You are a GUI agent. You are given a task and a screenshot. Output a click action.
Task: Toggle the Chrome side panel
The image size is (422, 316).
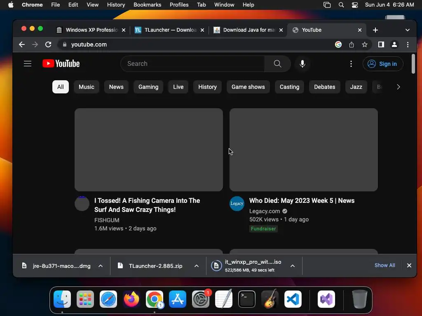(x=381, y=44)
